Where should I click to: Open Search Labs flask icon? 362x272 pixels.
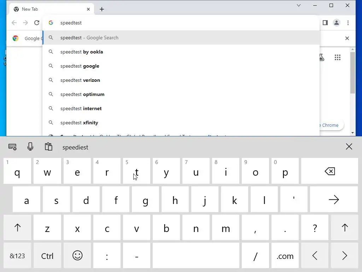[322, 57]
